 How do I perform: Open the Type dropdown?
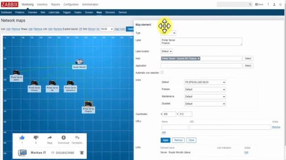pos(168,33)
